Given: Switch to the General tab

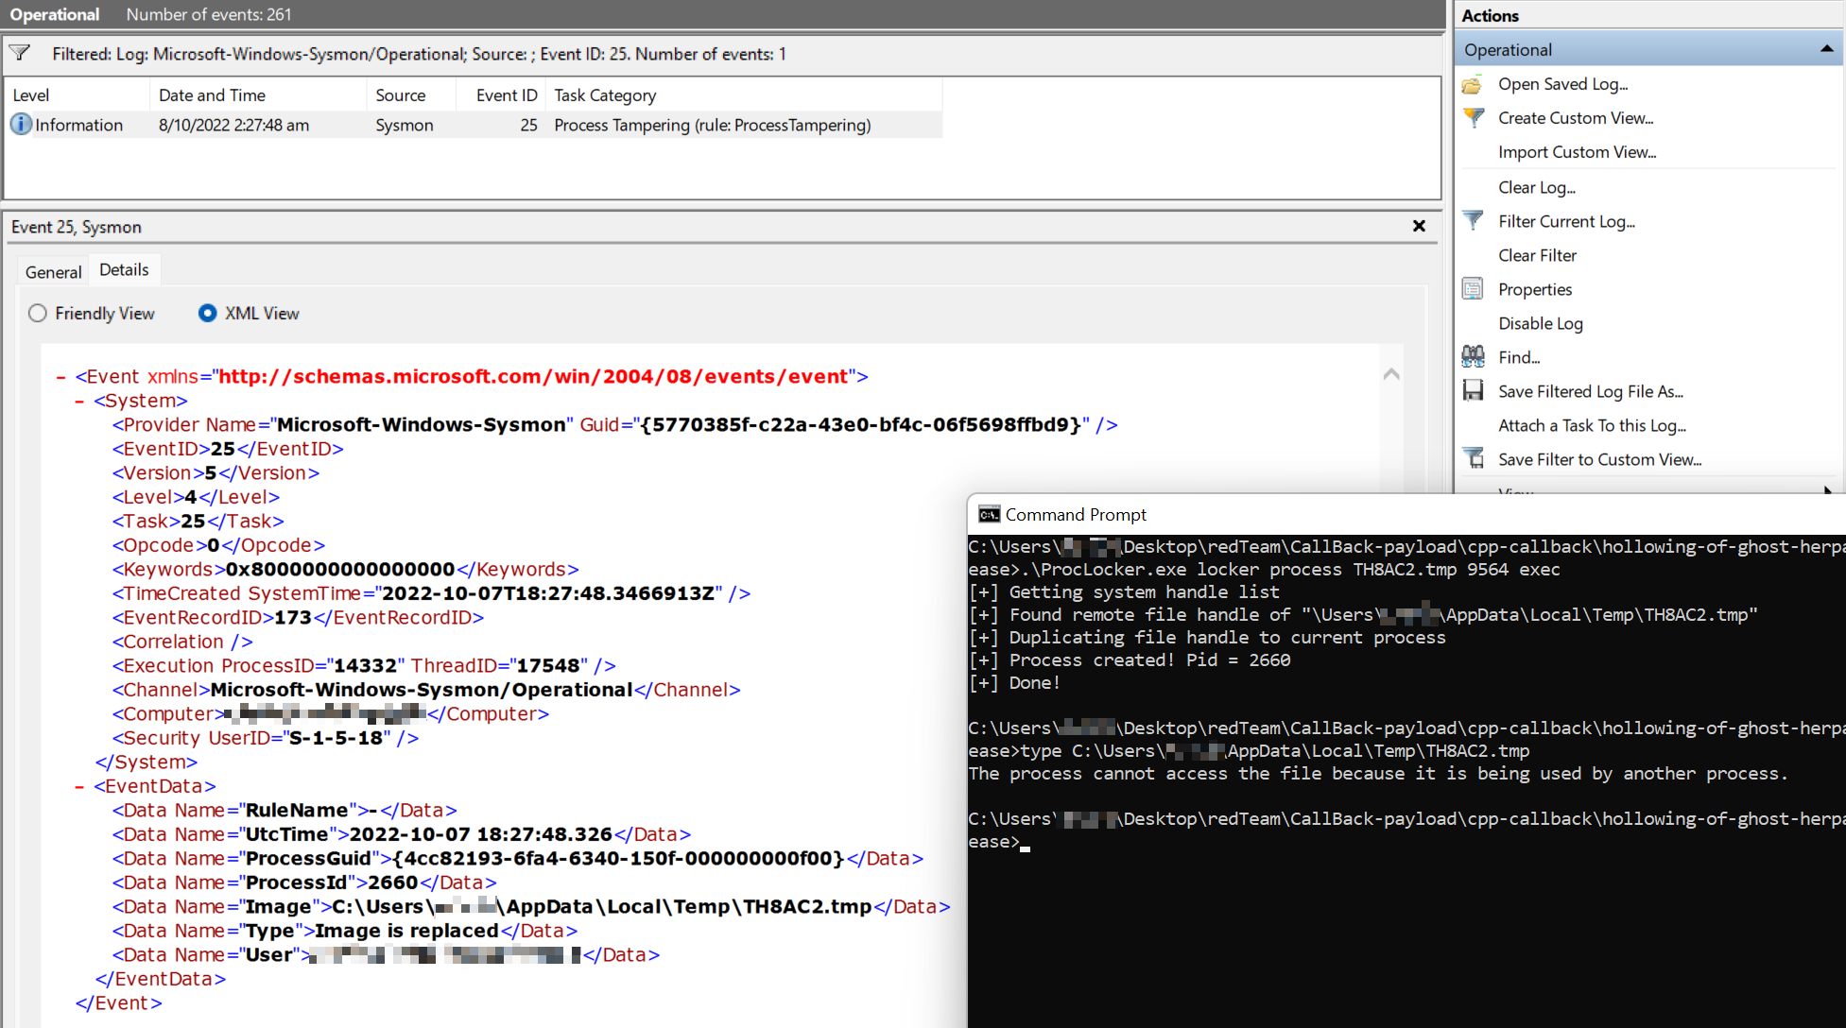Looking at the screenshot, I should [53, 272].
